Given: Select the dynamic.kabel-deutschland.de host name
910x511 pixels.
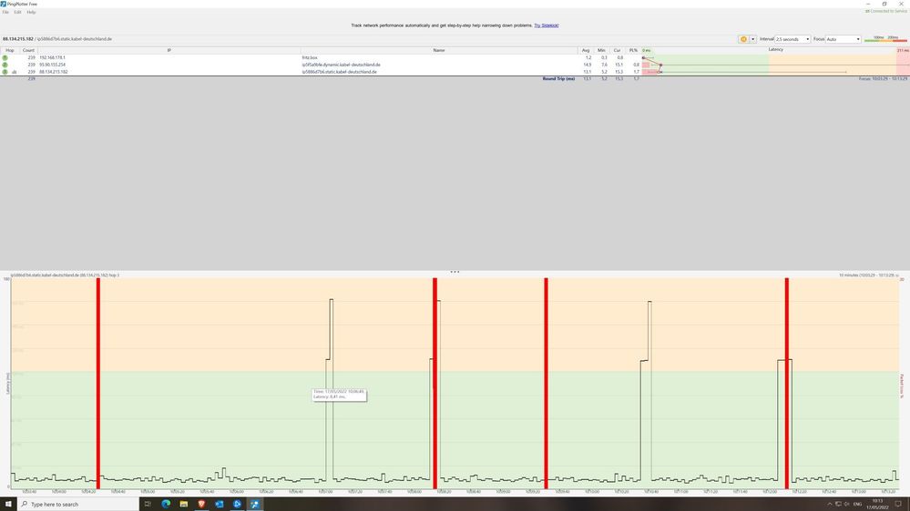Looking at the screenshot, I should tap(342, 65).
